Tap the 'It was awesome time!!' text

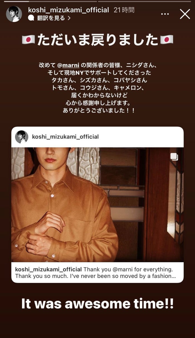coord(97,303)
